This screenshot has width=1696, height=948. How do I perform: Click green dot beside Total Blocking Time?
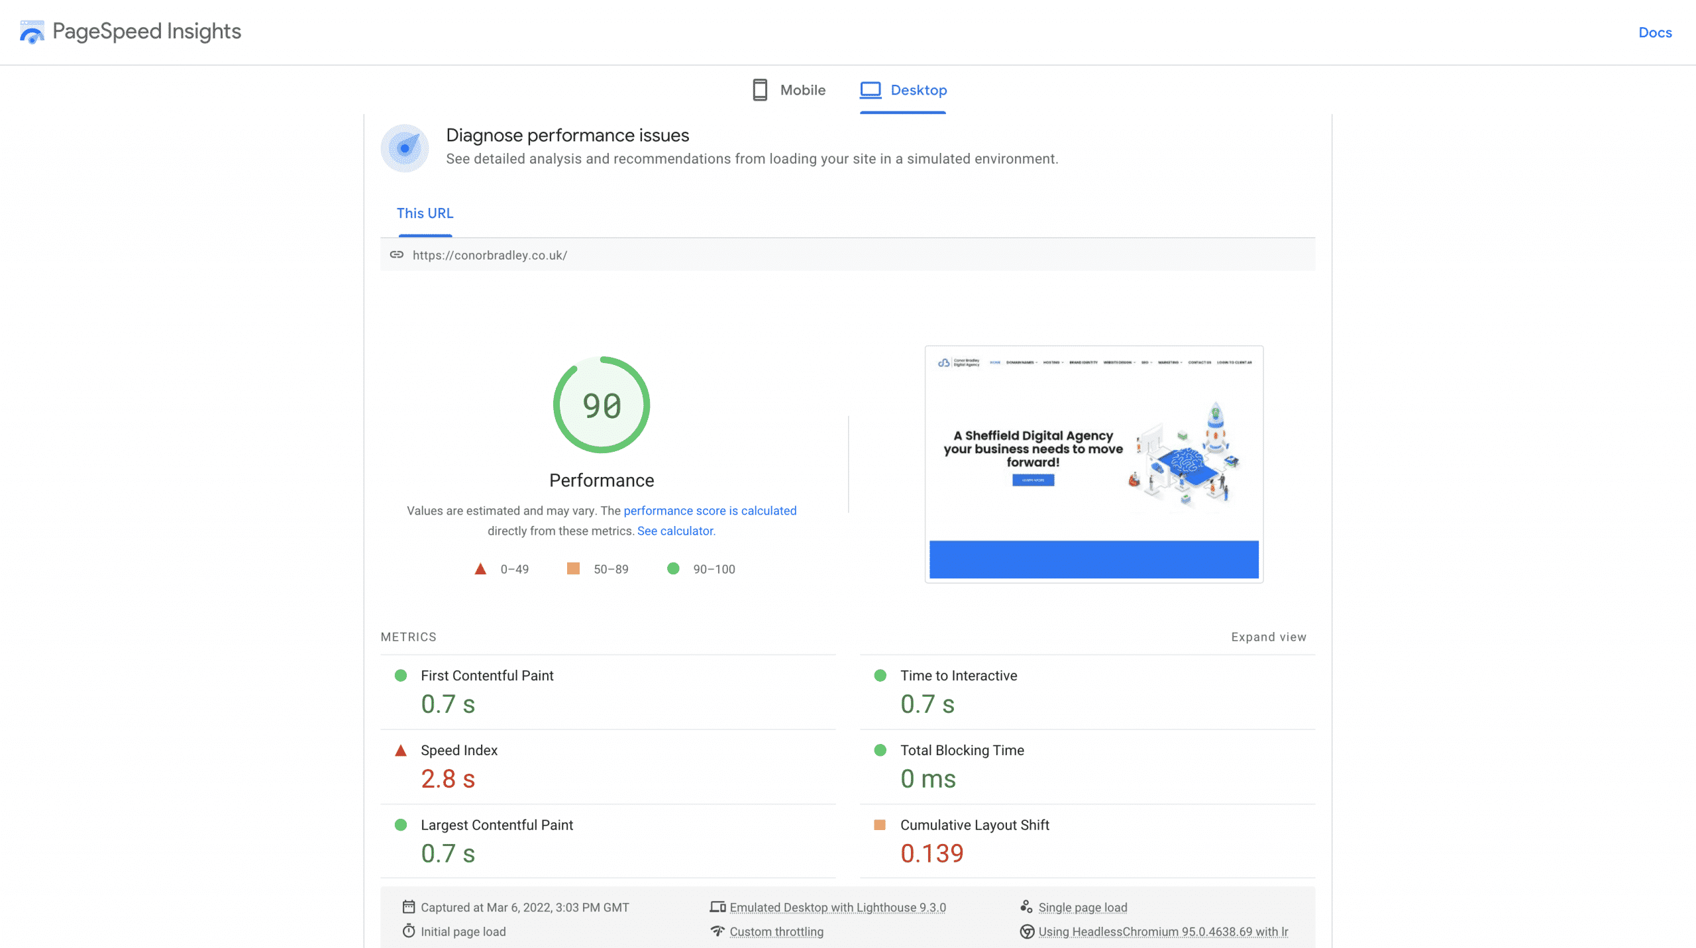pyautogui.click(x=880, y=750)
